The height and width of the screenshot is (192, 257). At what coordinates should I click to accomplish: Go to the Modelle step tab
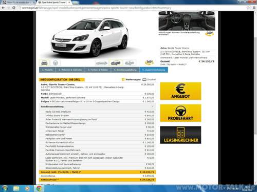47,70
